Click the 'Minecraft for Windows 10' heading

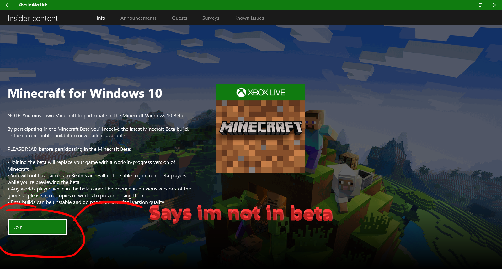pyautogui.click(x=85, y=93)
